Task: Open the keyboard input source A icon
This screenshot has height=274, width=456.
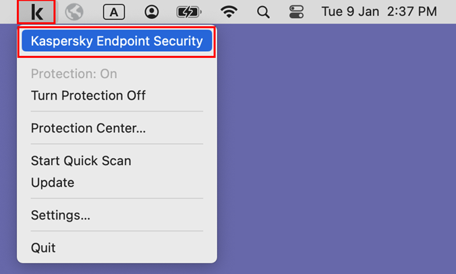Action: click(x=113, y=11)
